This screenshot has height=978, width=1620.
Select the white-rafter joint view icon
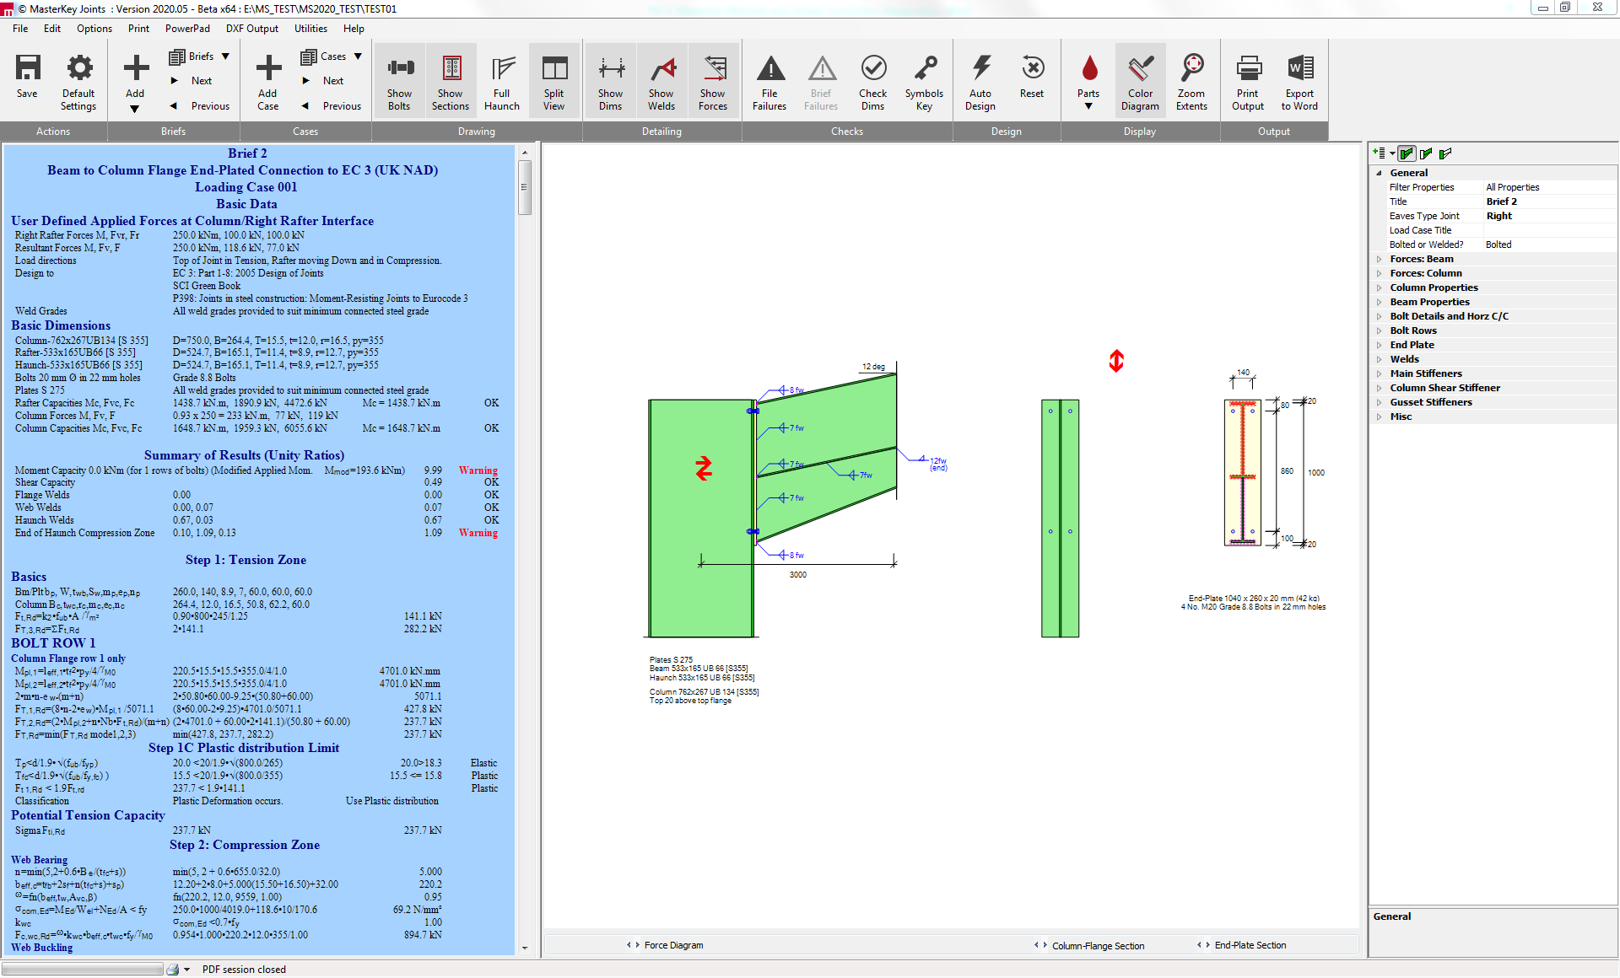coord(1445,153)
